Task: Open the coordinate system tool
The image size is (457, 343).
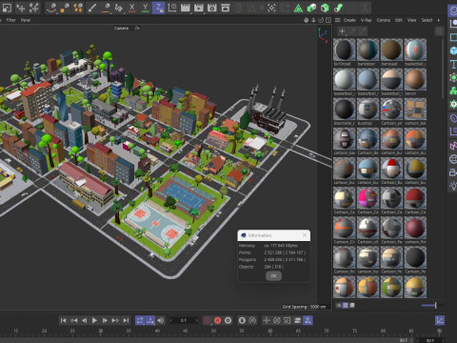Action: [172, 8]
